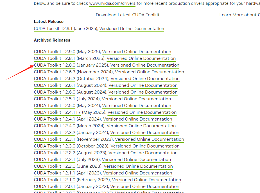Open documentation for 12.2.0 (June 2023)

tap(138, 166)
